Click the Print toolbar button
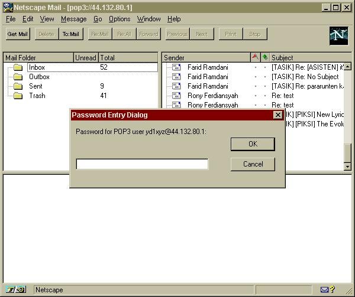This screenshot has width=355, height=297. pos(231,34)
